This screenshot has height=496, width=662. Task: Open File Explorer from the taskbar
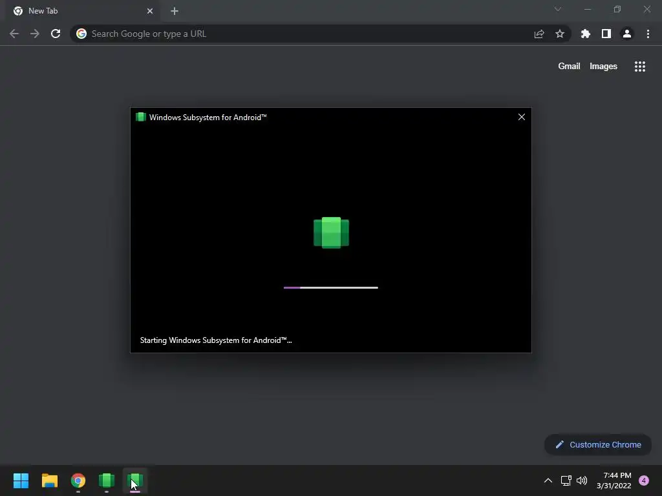49,480
